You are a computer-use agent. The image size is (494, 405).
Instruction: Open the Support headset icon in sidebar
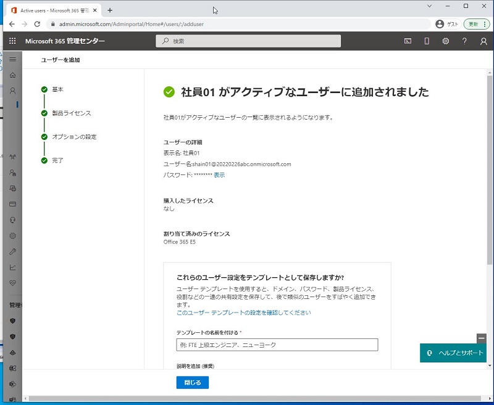[x=12, y=220]
